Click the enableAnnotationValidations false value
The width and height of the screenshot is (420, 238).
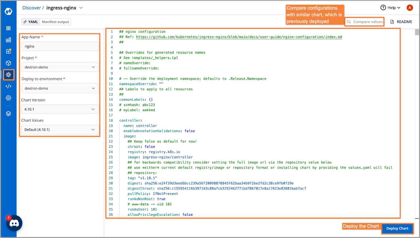pos(190,131)
